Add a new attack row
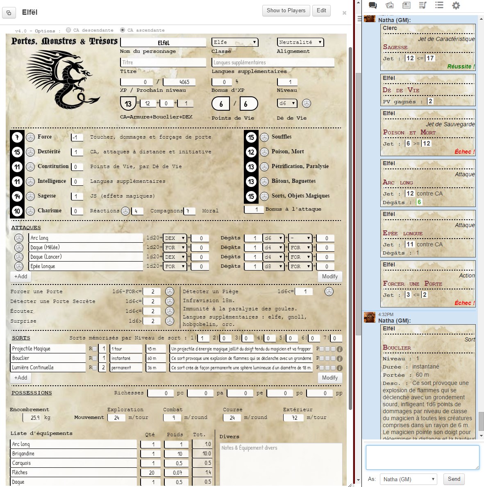Viewport: 484px width, 487px height. pos(20,276)
